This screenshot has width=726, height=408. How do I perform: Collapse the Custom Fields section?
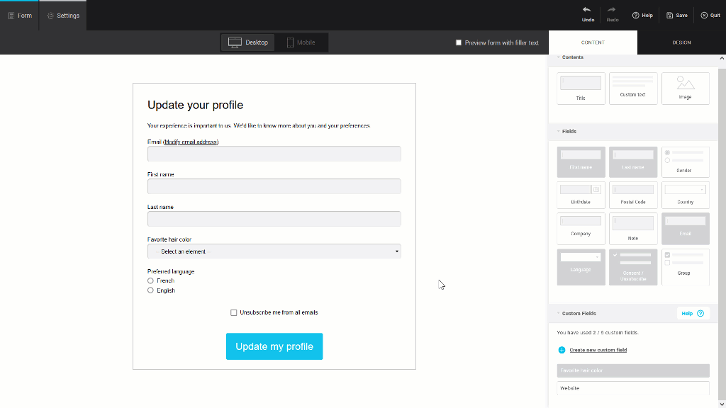tap(557, 313)
